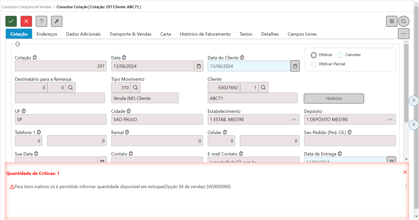Go to Consultar Cotações de Vendas breadcrumb
419x220 pixels.
pos(27,7)
